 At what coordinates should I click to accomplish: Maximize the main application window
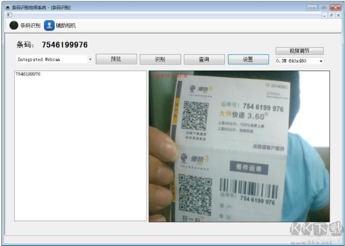(x=324, y=8)
